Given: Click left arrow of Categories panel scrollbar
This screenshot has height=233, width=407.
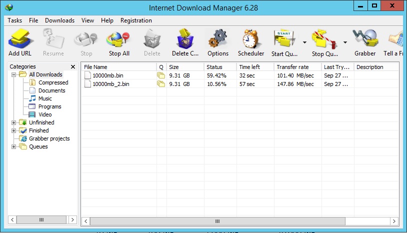Looking at the screenshot, I should pyautogui.click(x=12, y=220).
